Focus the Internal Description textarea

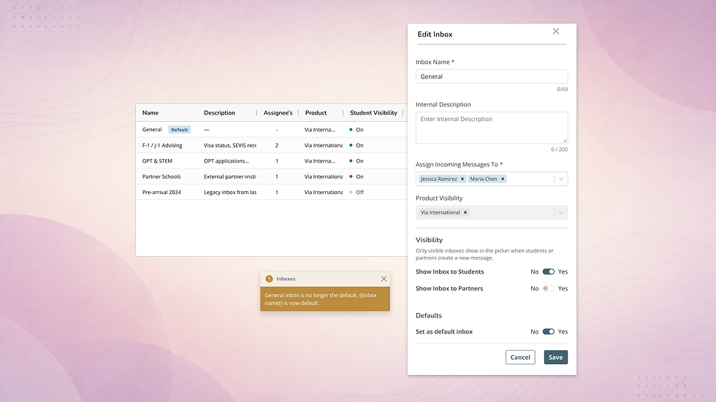click(491, 128)
